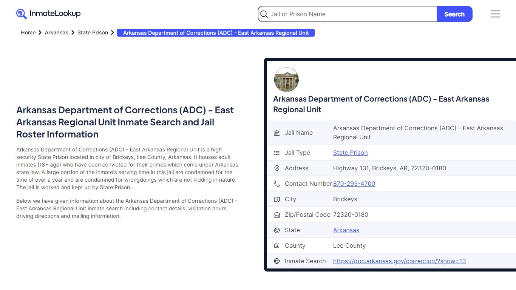Click the Contact Number phone icon

pos(277,184)
